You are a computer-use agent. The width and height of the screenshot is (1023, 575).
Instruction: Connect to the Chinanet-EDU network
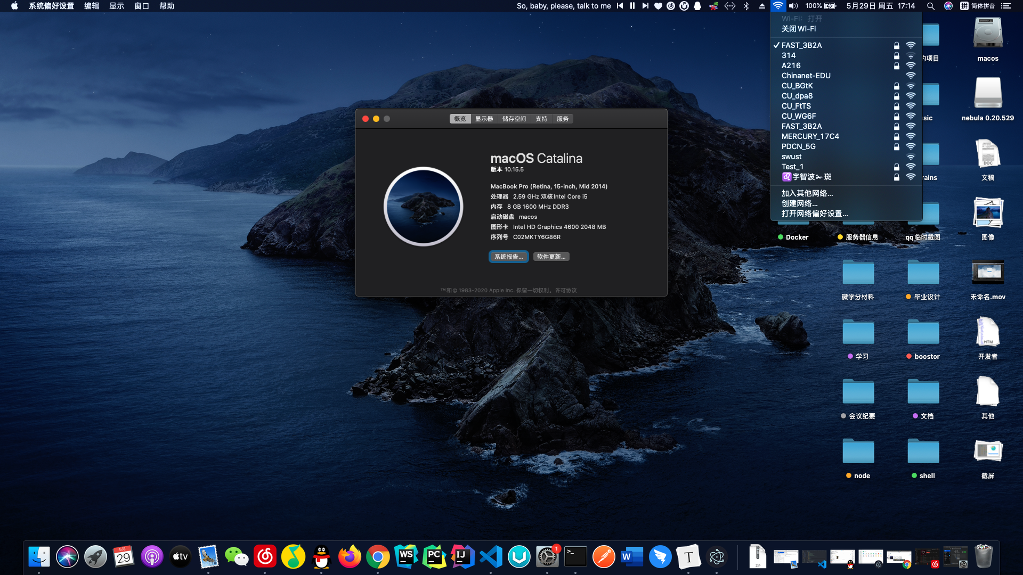806,76
